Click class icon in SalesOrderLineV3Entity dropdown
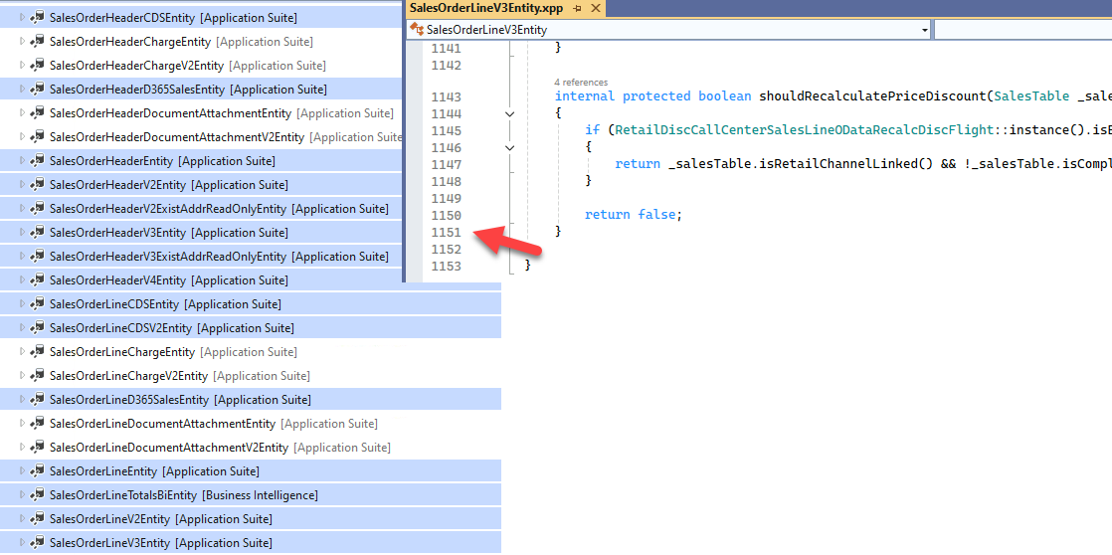The width and height of the screenshot is (1112, 555). [417, 30]
